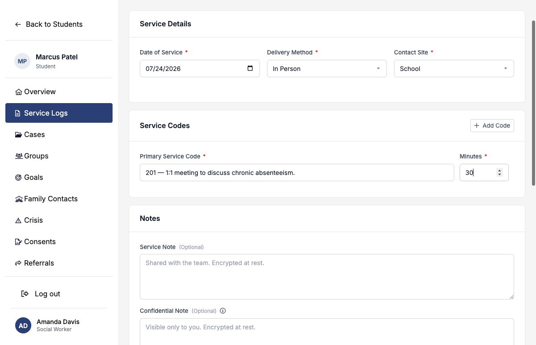
Task: Open the Service Logs menu item
Action: [59, 113]
